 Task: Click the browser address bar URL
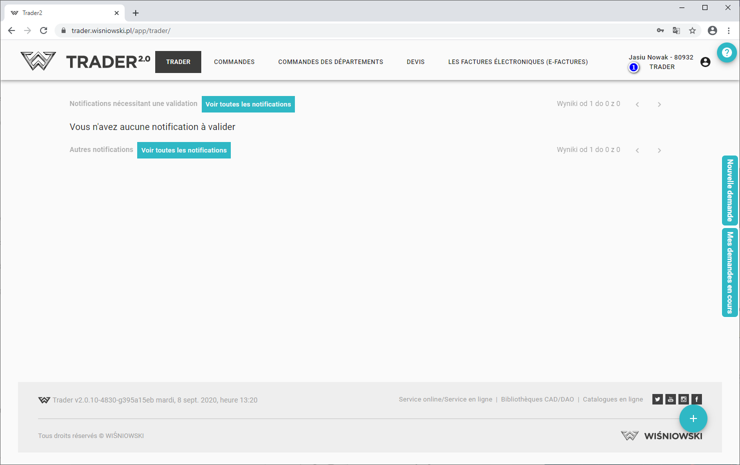point(121,30)
